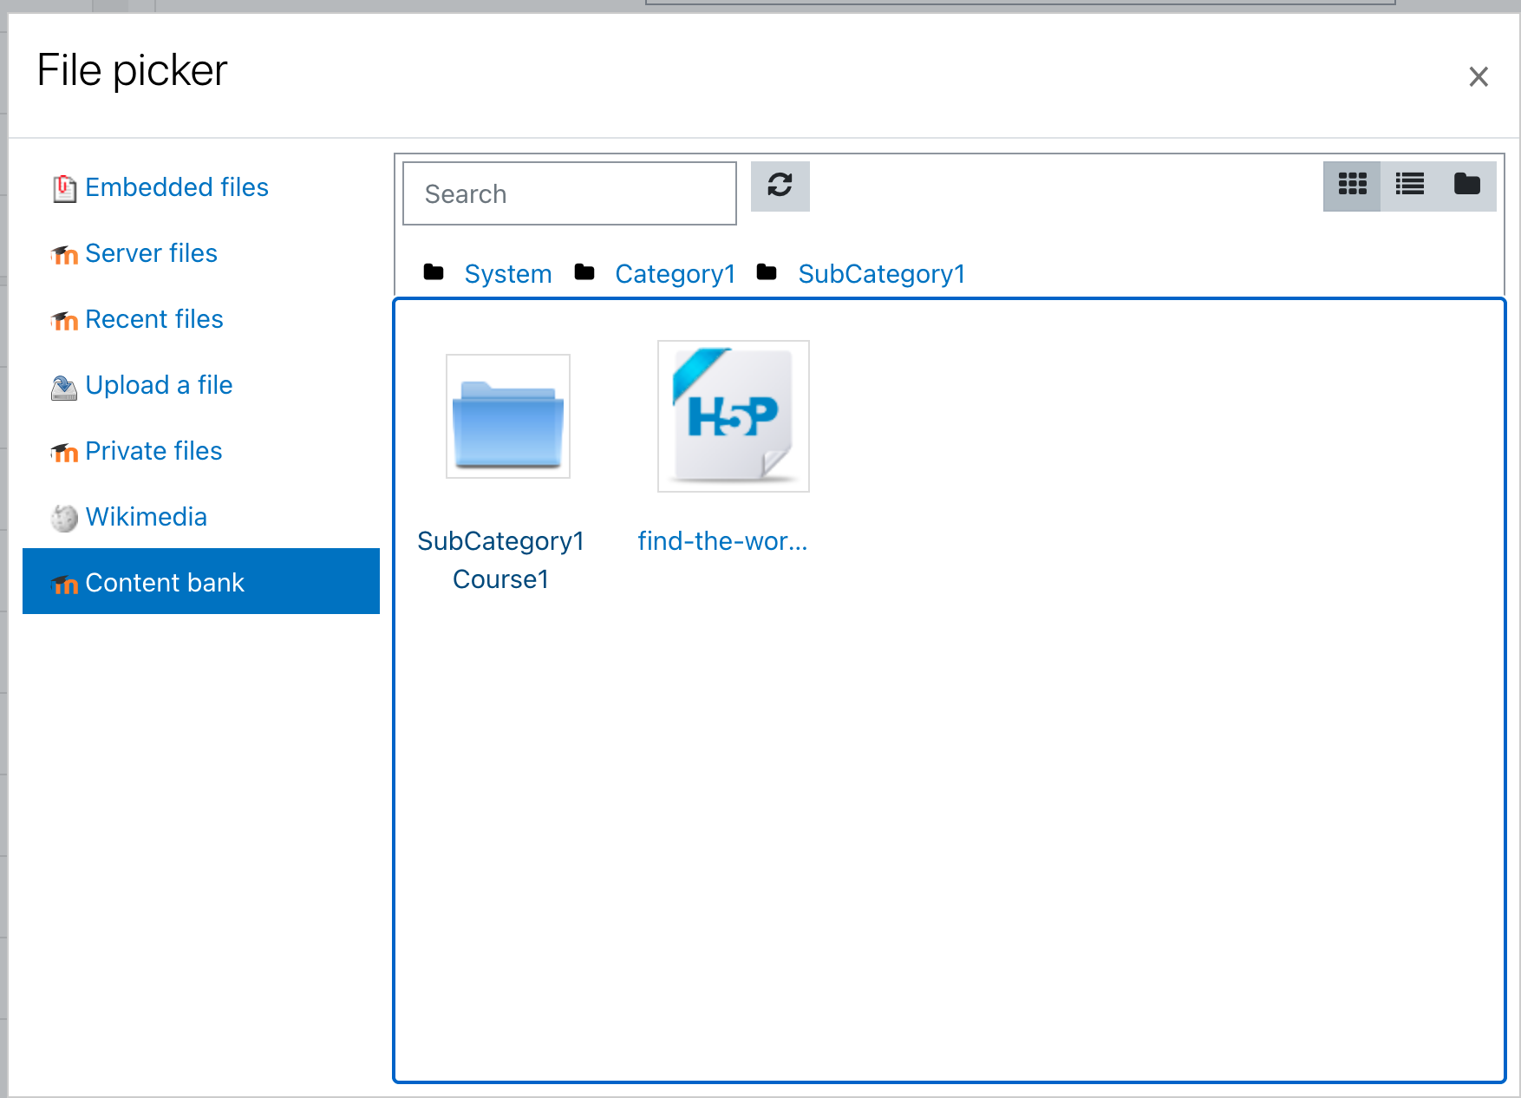
Task: Click folder icon before Category1 breadcrumb
Action: coord(584,272)
